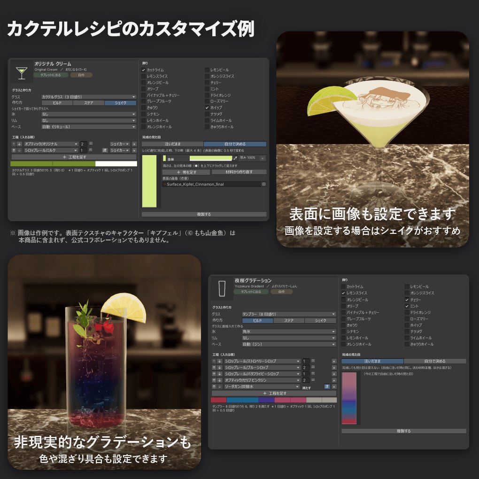Viewport: 479px width, 479px height.
Task: Click the 全体 light-green color swatch
Action: click(211, 158)
